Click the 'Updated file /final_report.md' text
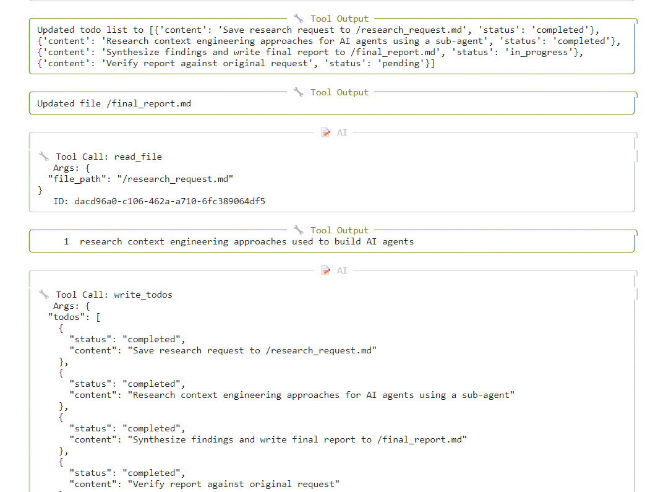 tap(114, 103)
